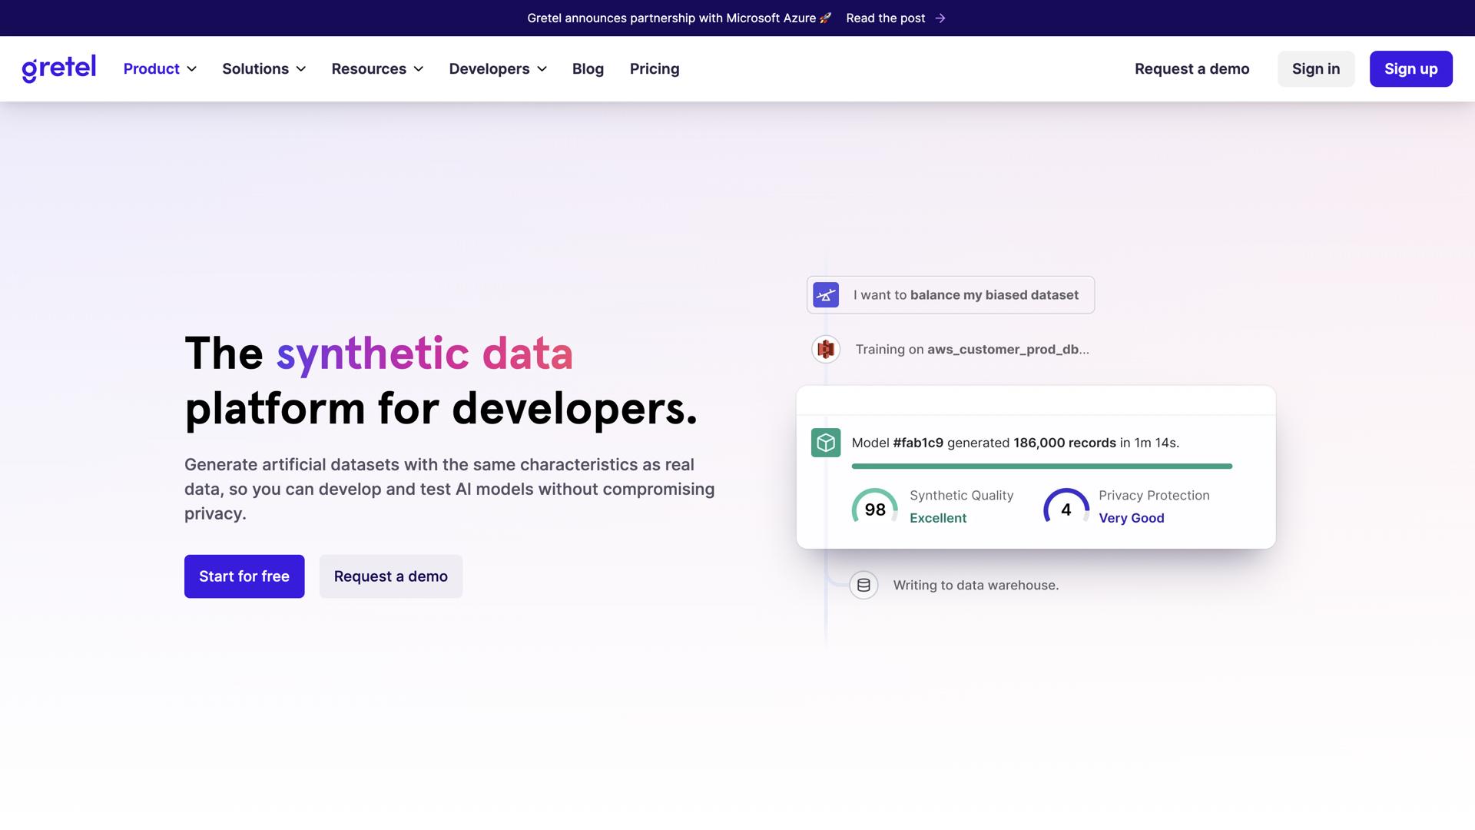The height and width of the screenshot is (830, 1475).
Task: Click the gretel logo
Action: pyautogui.click(x=58, y=68)
